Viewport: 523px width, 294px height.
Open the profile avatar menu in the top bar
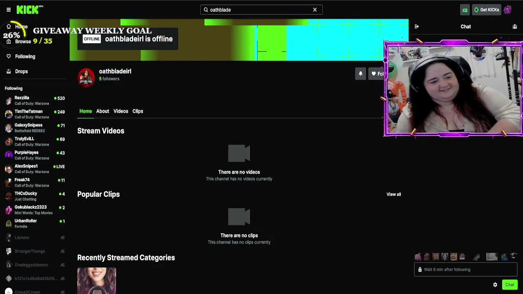(508, 10)
